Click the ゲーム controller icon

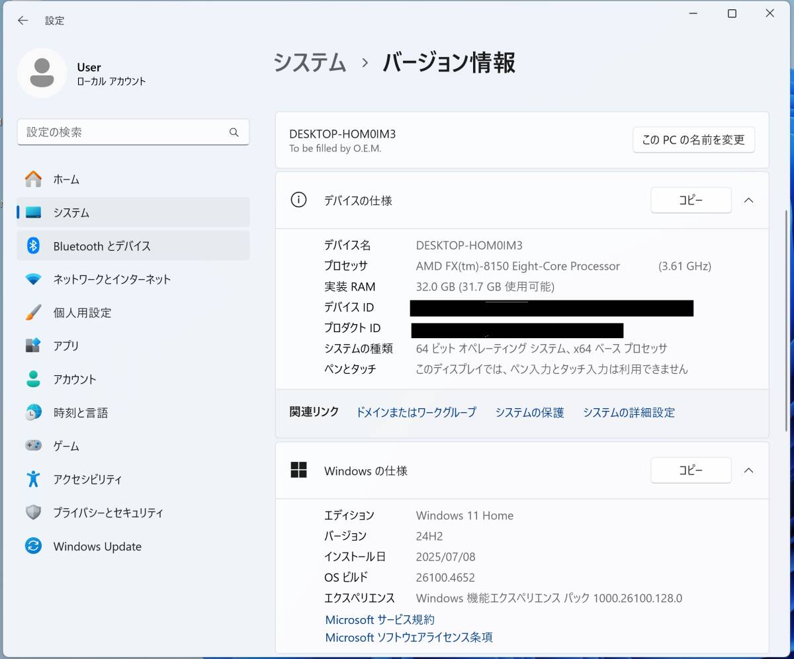33,446
